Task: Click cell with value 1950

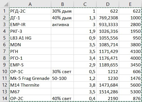Action: pos(130,31)
